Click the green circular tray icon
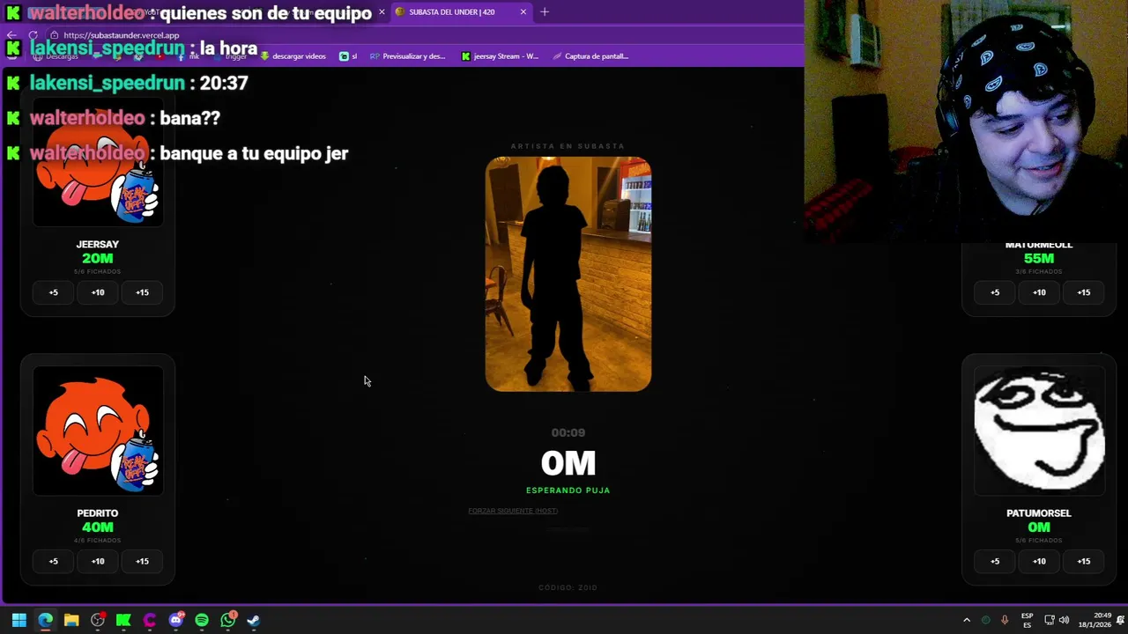Screen dimensions: 1128x634 click(x=986, y=620)
